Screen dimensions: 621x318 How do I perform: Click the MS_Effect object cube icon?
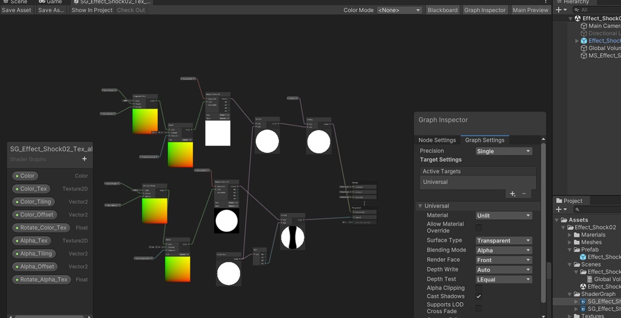coord(583,55)
